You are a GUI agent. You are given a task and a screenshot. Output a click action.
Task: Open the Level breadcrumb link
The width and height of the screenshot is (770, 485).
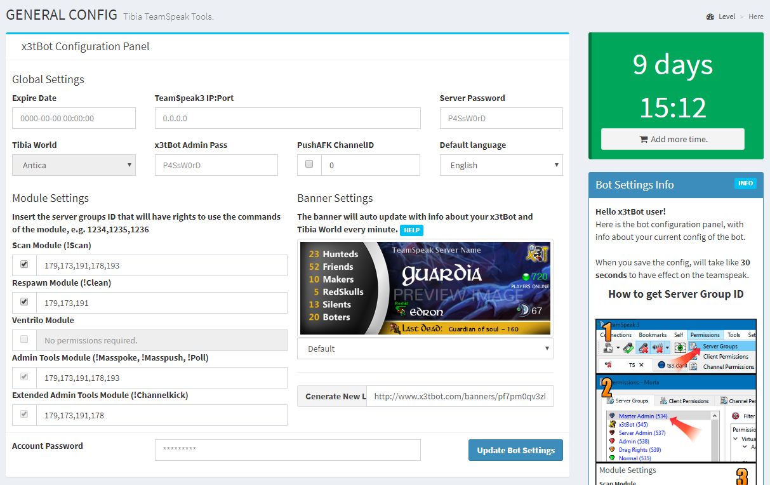coord(727,17)
